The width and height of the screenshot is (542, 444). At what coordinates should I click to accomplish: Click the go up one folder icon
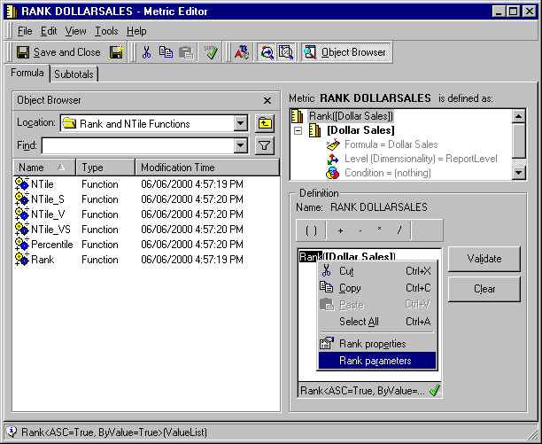(265, 123)
